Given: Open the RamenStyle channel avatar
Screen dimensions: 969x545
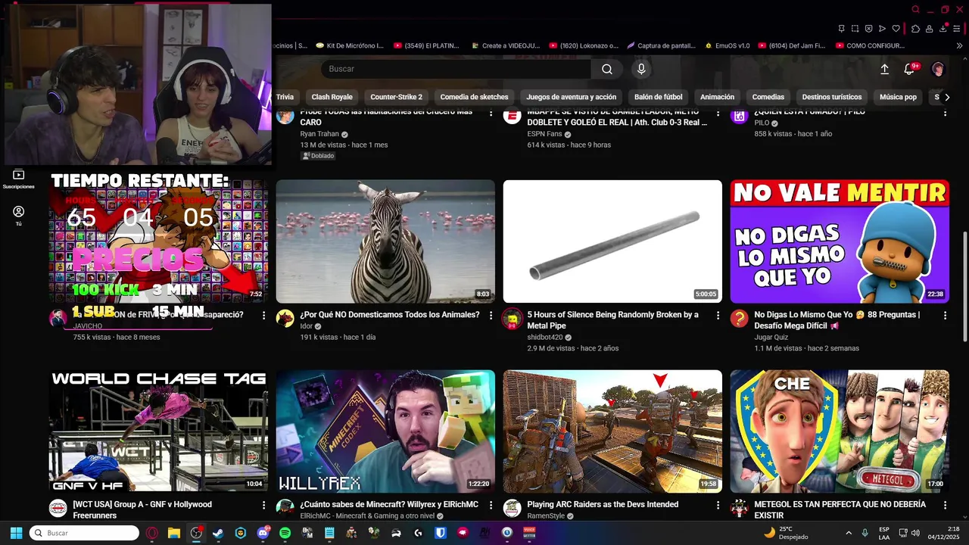Looking at the screenshot, I should 512,508.
